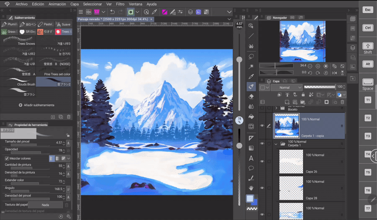This screenshot has height=220, width=377.
Task: Click Añadir subherramienta
Action: click(x=37, y=105)
